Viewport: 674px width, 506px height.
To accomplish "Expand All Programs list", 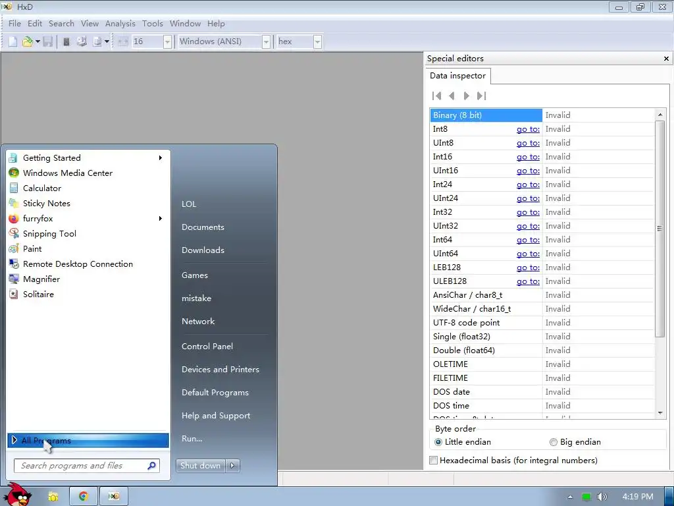I will click(x=88, y=441).
